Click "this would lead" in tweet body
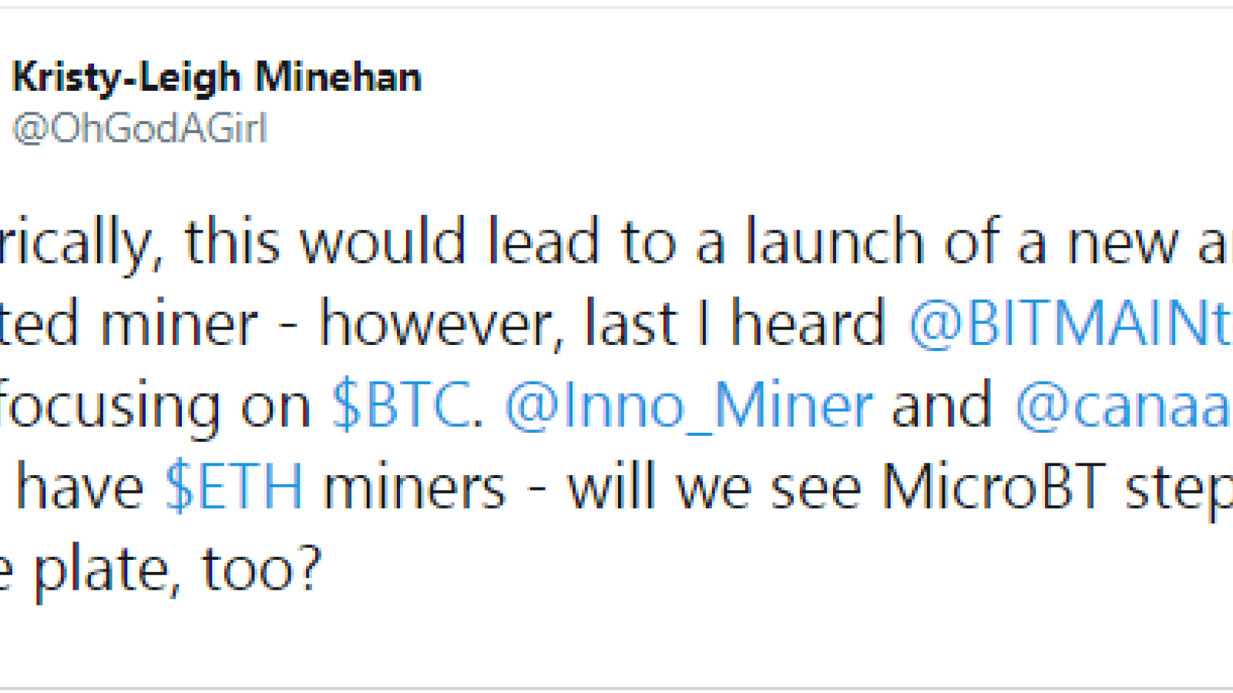 [391, 243]
